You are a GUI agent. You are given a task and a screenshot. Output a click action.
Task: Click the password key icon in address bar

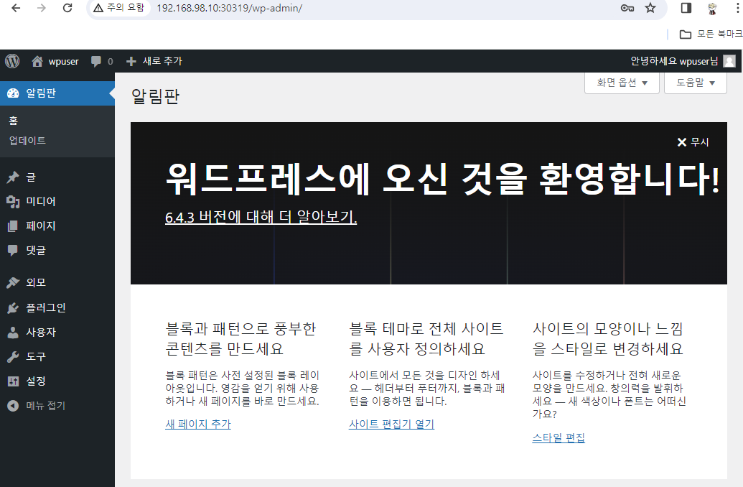pos(627,8)
